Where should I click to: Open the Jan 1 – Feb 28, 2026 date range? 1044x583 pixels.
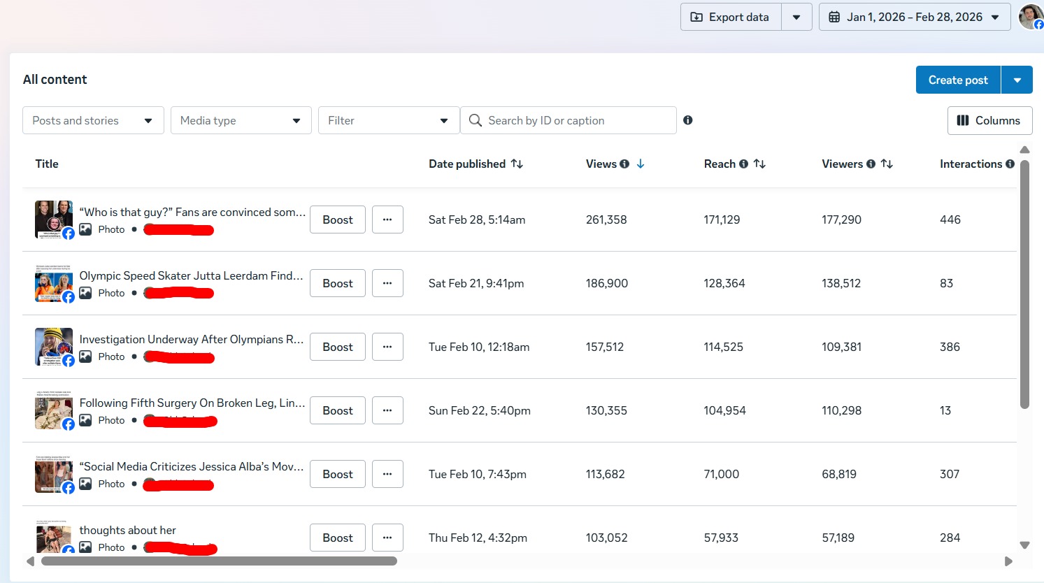click(x=915, y=17)
